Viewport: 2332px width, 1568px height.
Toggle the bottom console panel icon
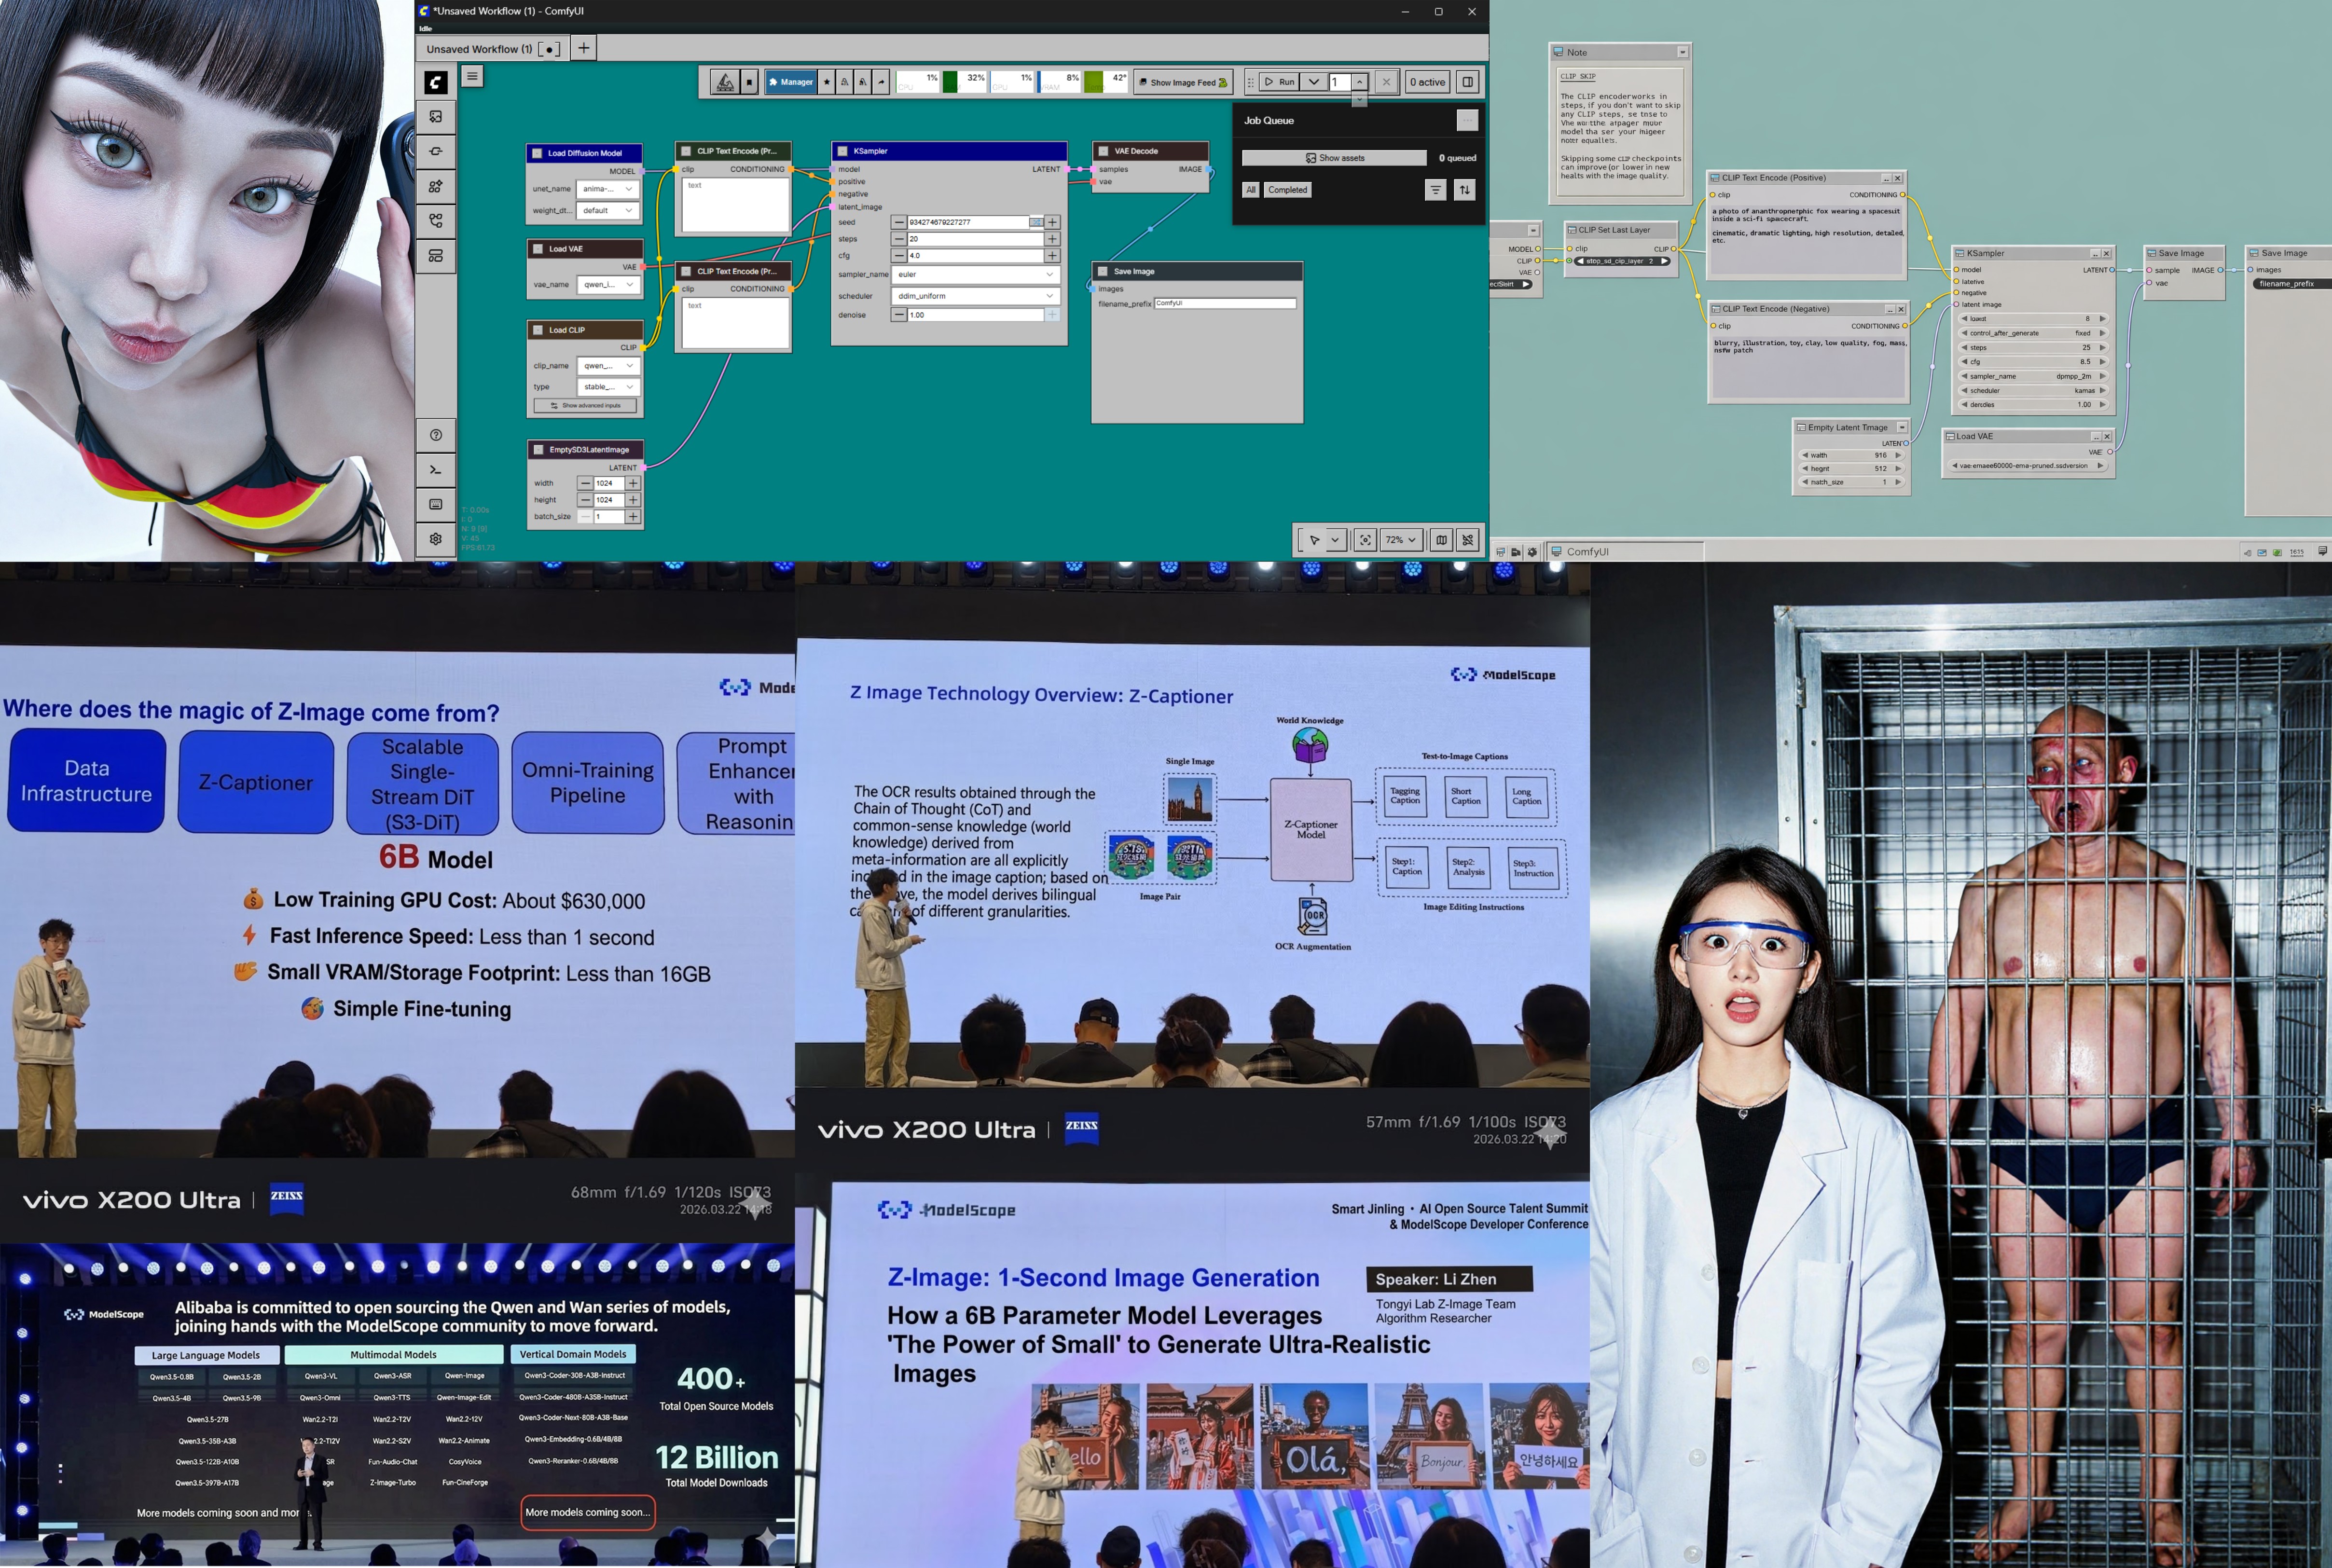(x=436, y=470)
